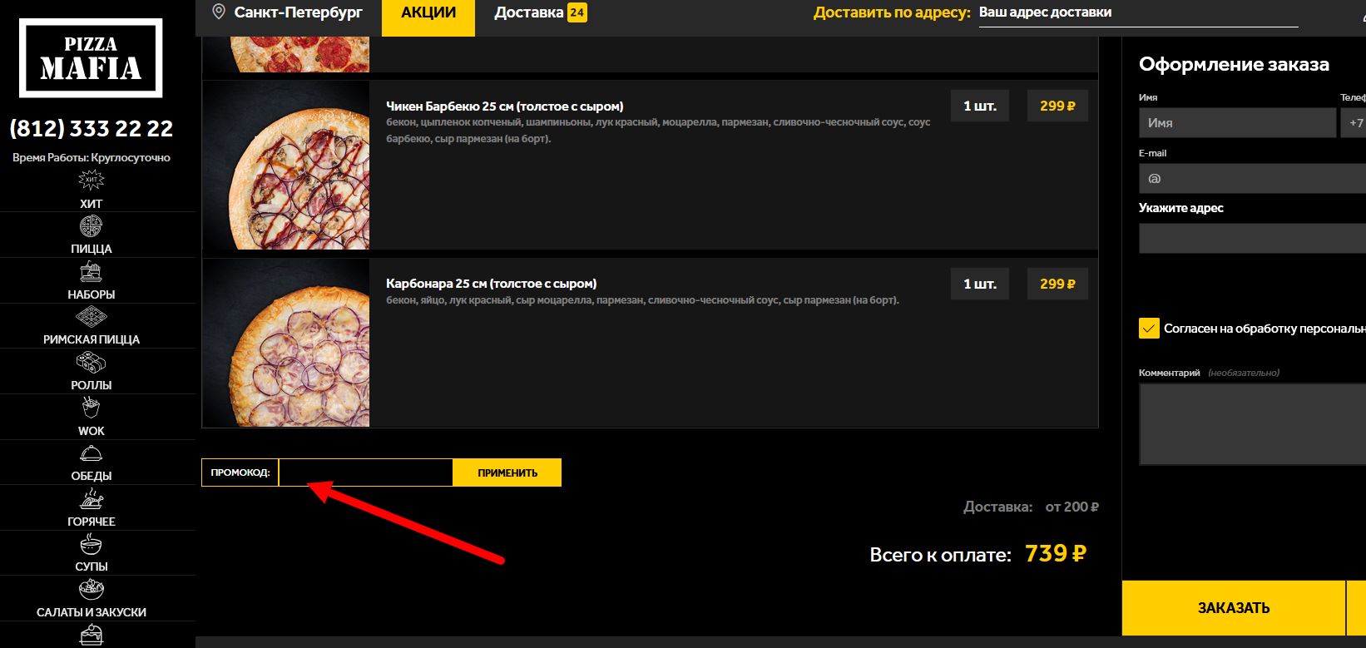Click the Pizza Mafia logo
Image resolution: width=1366 pixels, height=648 pixels.
click(91, 58)
